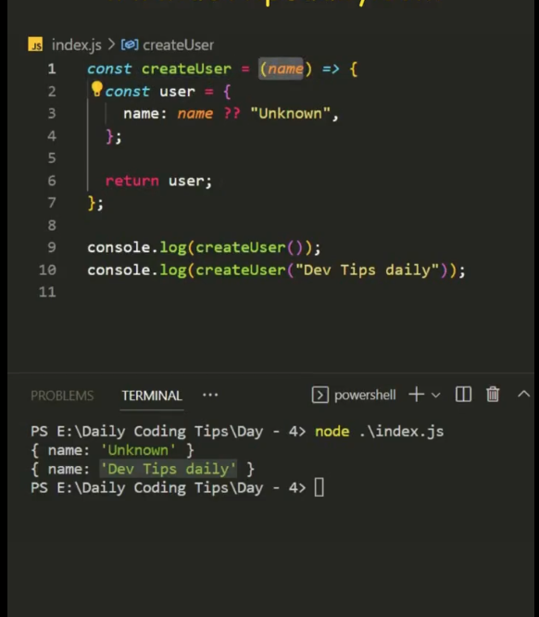Image resolution: width=539 pixels, height=617 pixels.
Task: Click the ?? operator on line 3
Action: coord(232,114)
